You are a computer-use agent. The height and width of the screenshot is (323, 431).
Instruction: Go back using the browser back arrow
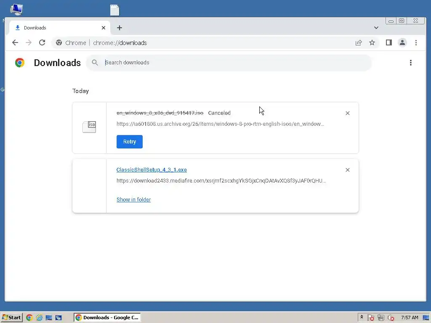click(15, 42)
